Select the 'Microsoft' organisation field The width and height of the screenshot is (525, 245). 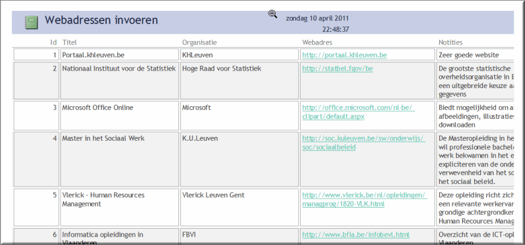tap(239, 116)
